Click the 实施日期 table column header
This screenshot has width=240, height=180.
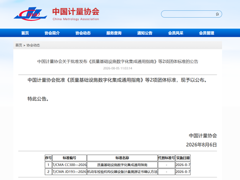pos(183,158)
